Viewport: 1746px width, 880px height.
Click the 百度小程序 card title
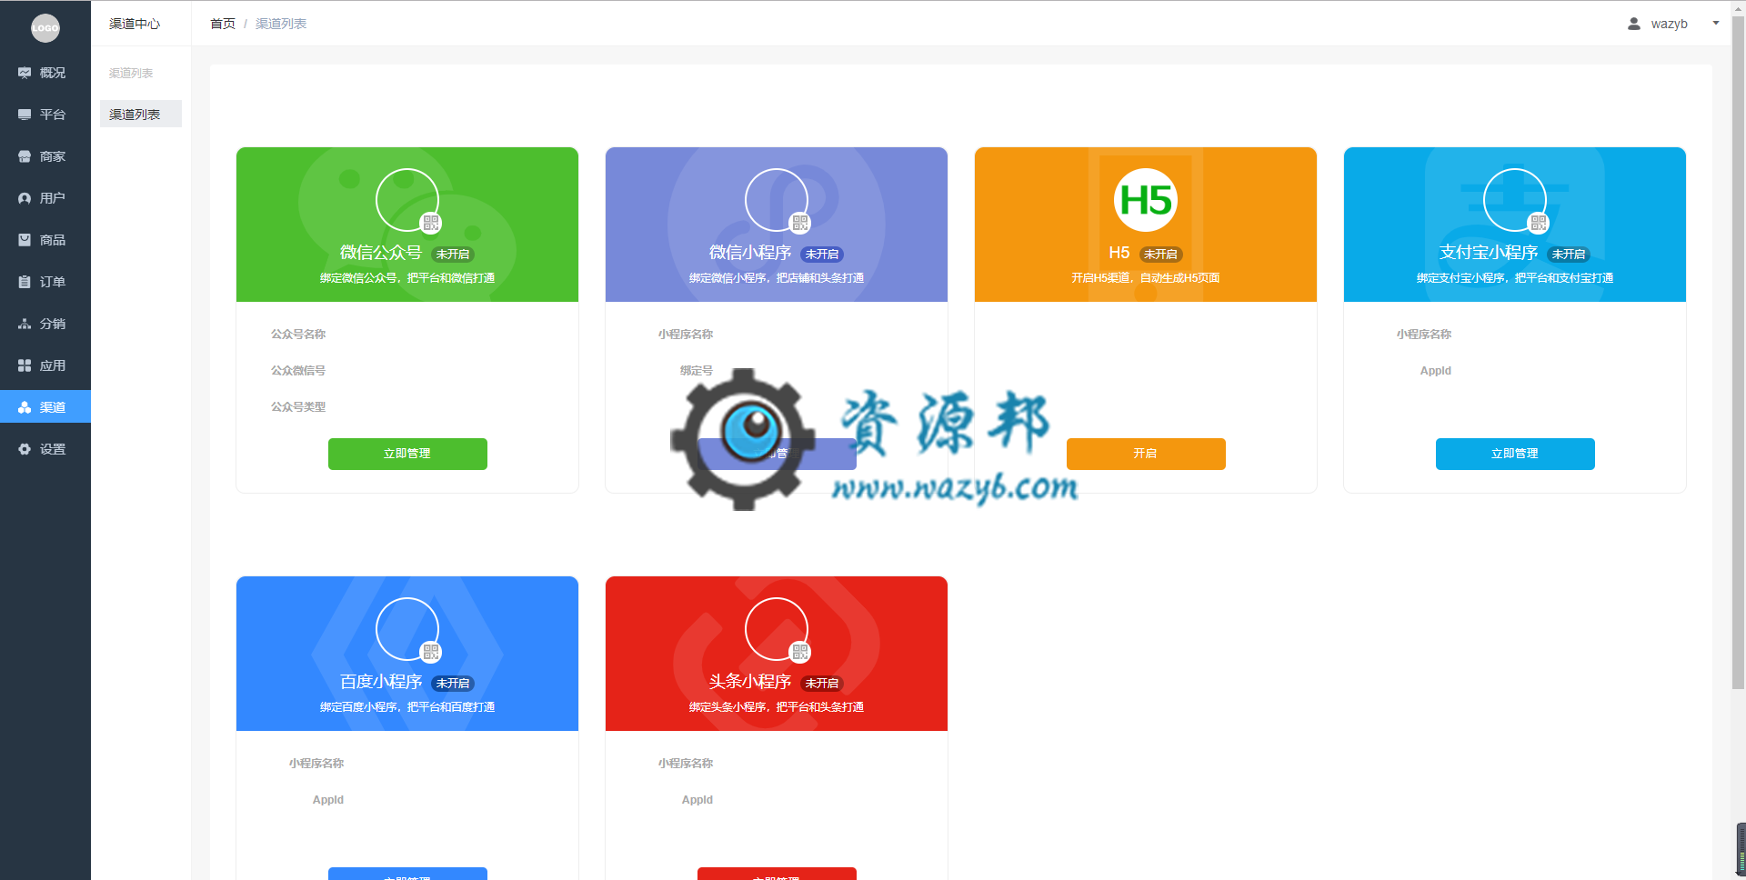pos(381,682)
